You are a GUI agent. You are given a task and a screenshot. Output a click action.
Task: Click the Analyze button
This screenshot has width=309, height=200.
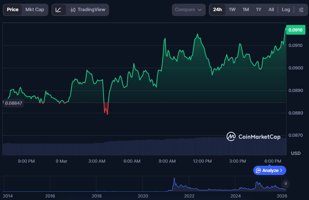[270, 170]
